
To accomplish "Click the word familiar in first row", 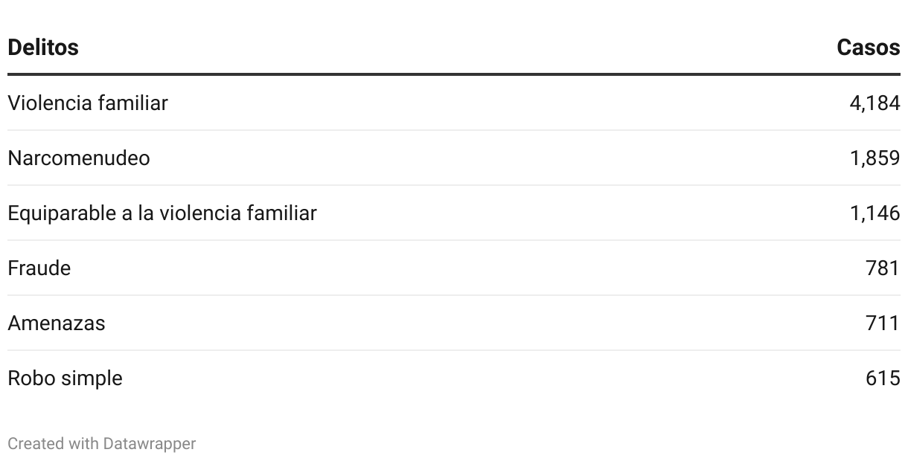I will (134, 103).
